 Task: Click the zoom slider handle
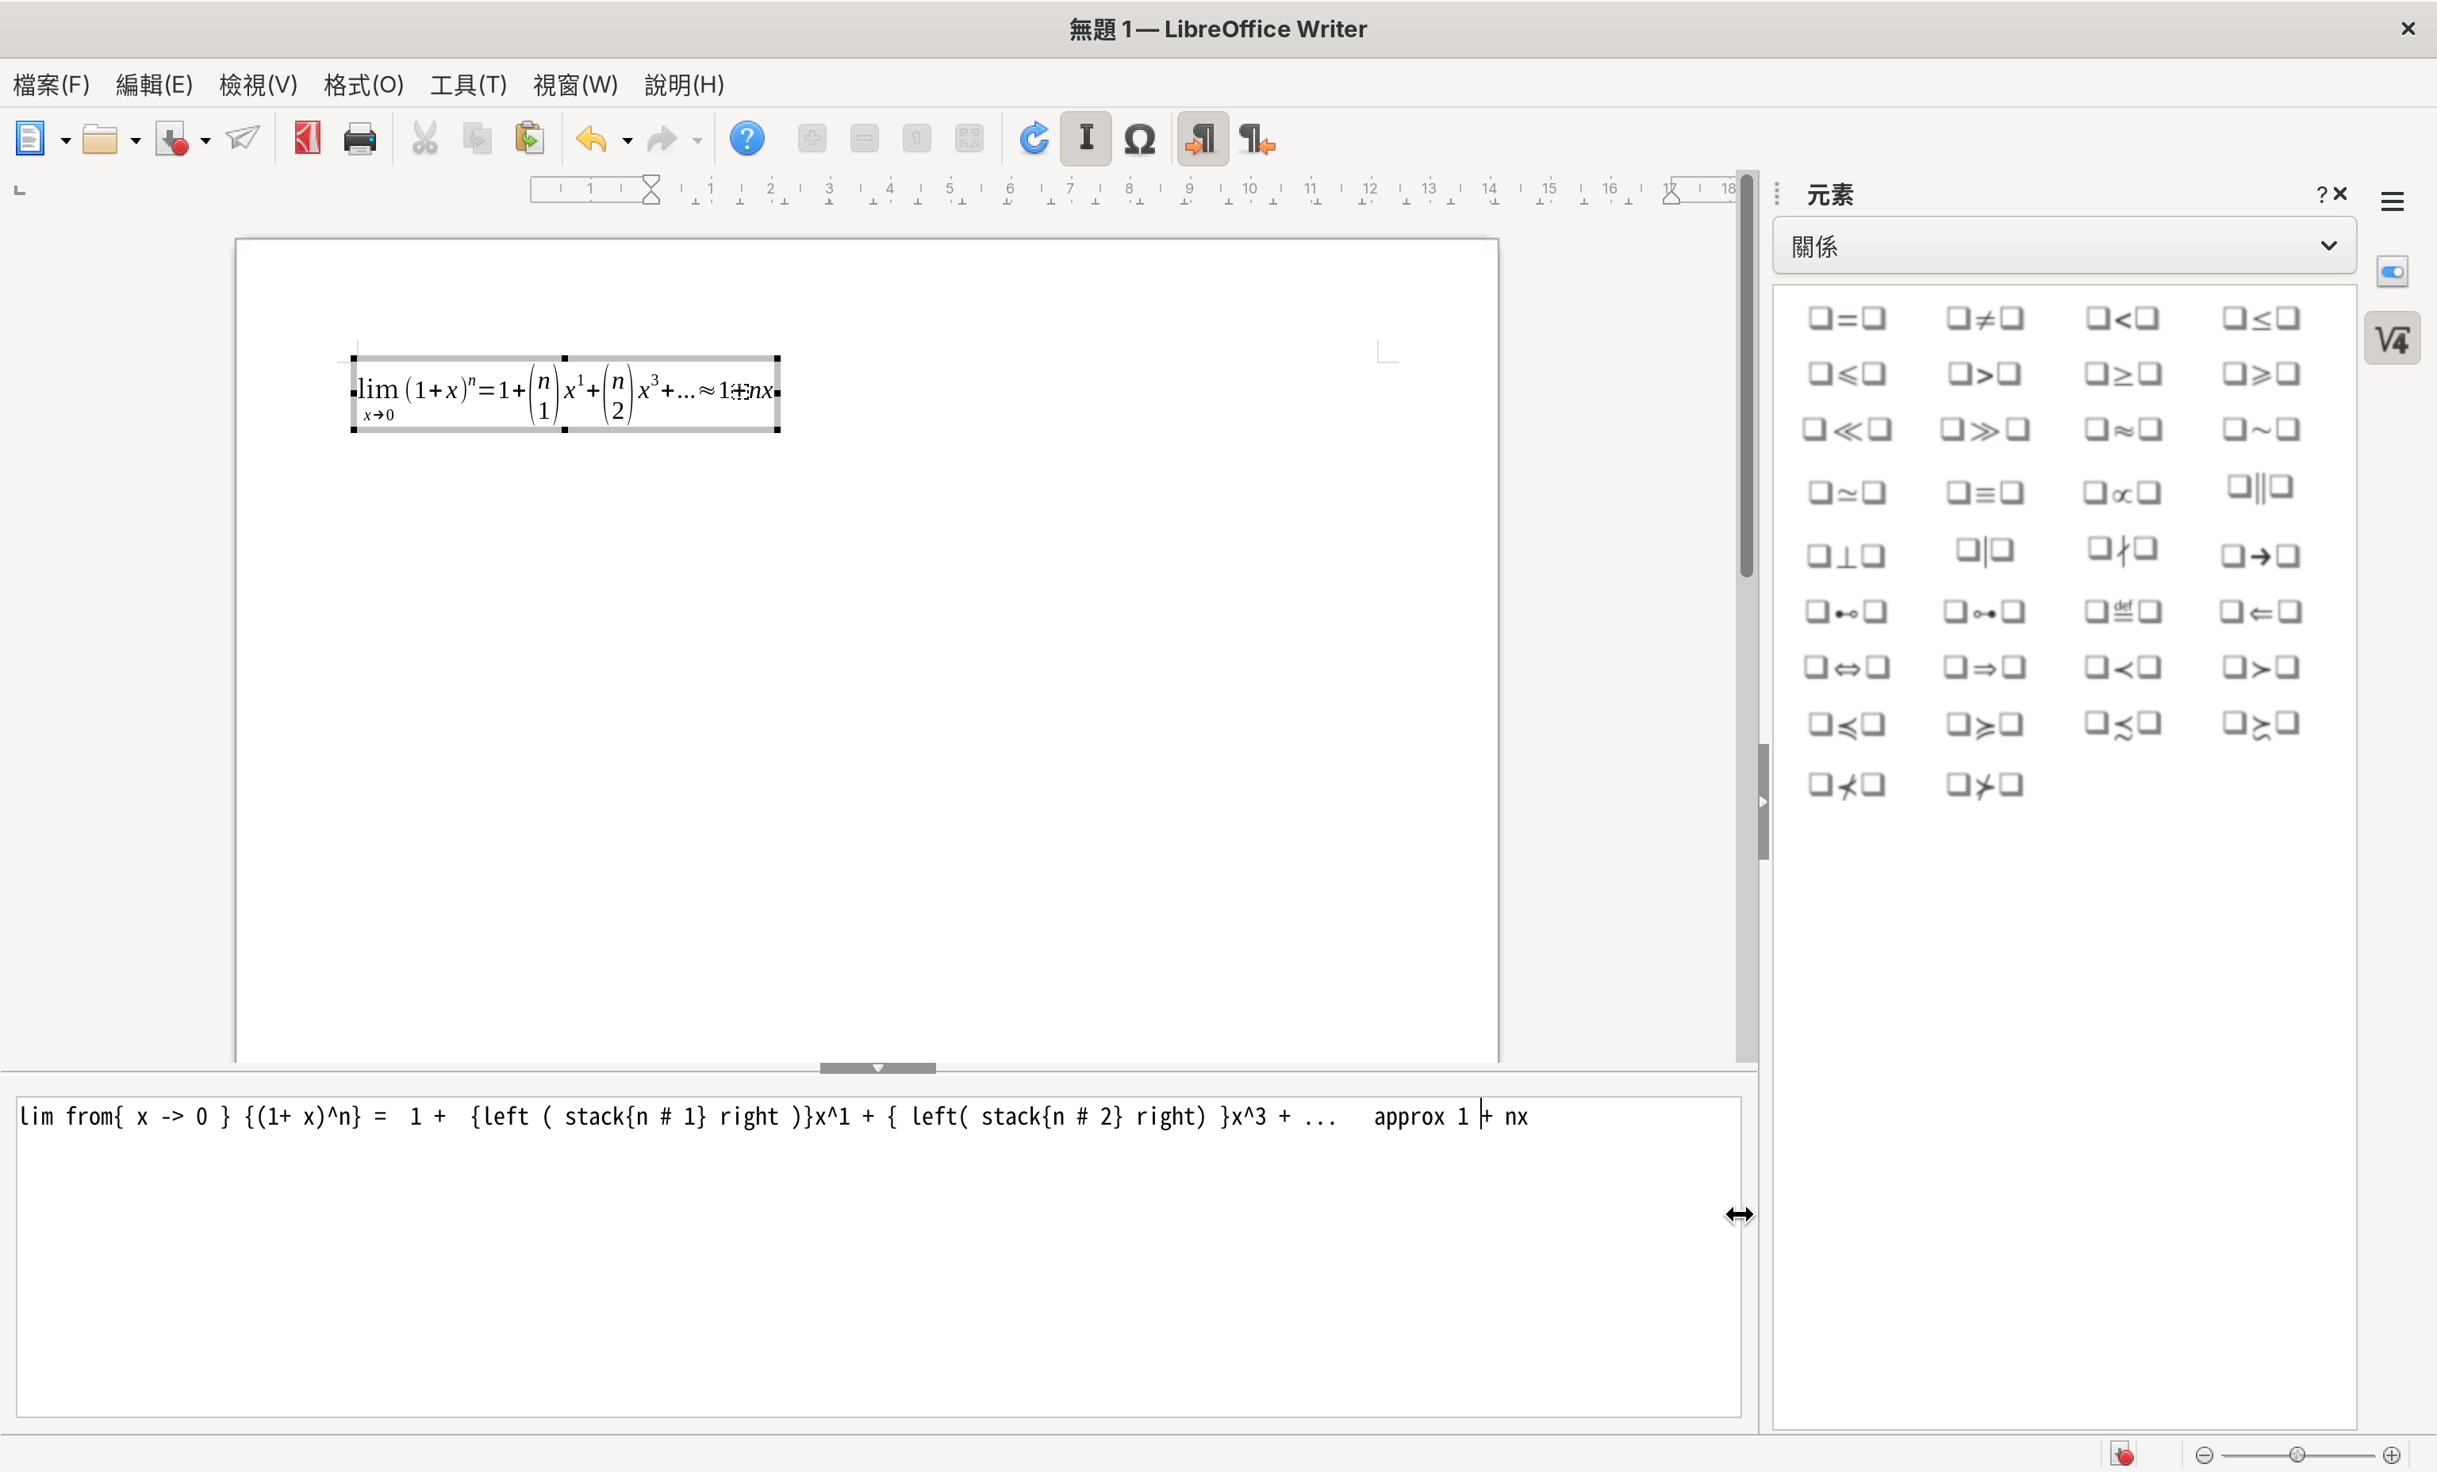[2297, 1455]
